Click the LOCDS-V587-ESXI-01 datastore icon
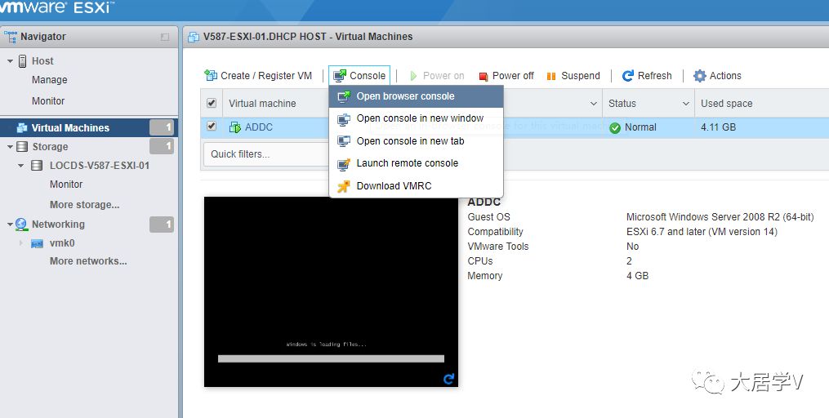The image size is (829, 418). point(37,166)
